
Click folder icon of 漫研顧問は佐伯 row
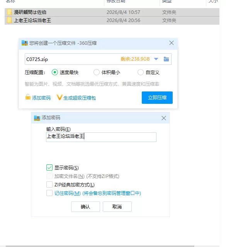point(9,12)
